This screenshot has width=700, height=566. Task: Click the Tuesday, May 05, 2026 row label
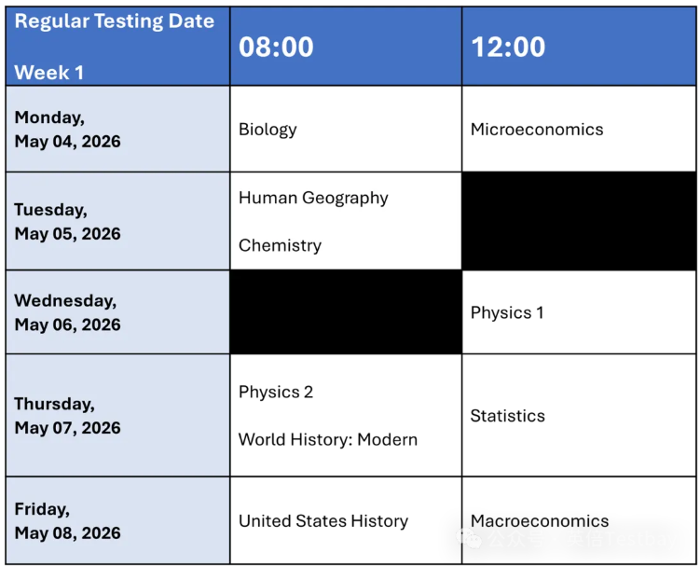pyautogui.click(x=68, y=222)
